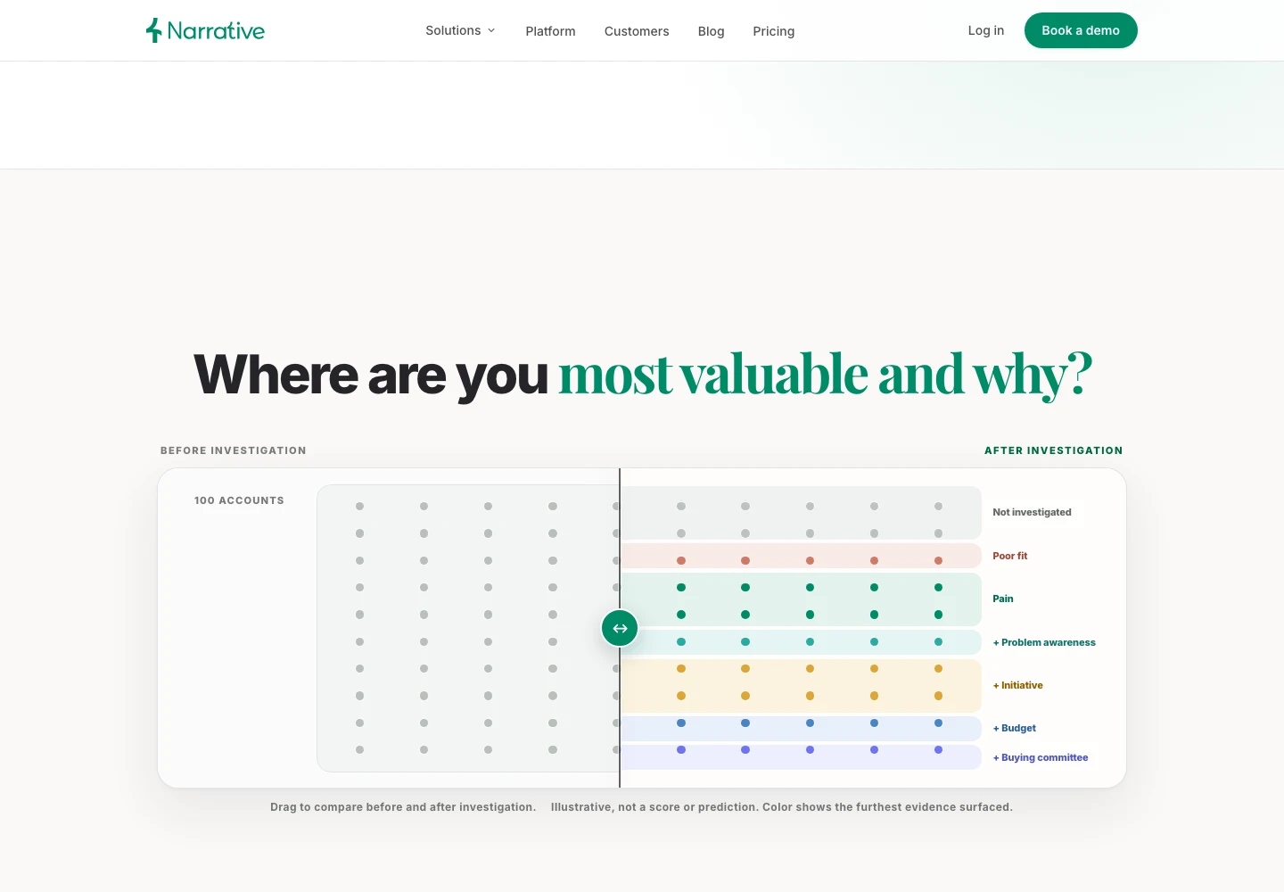
Task: Open the Customers page
Action: tap(637, 31)
